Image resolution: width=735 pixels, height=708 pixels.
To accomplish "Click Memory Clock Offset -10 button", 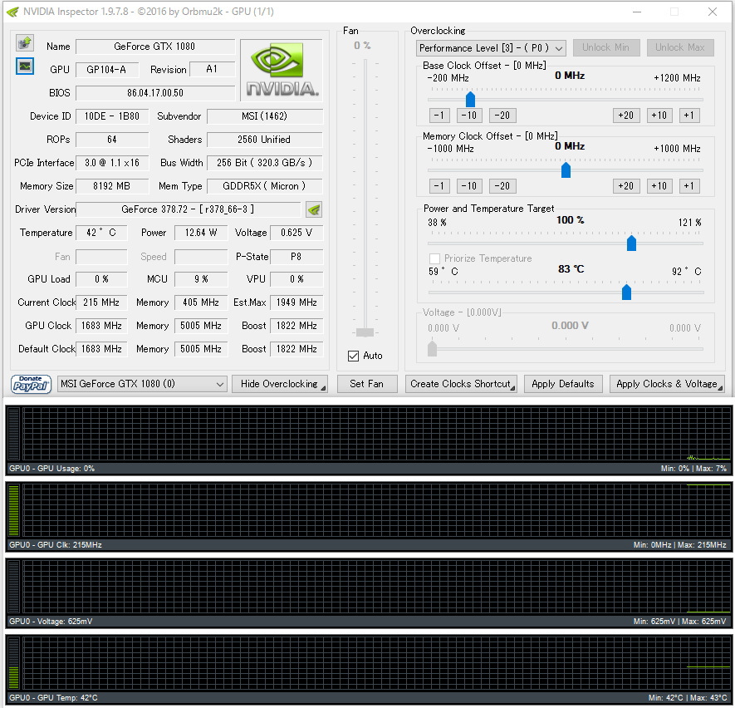I will (x=469, y=186).
